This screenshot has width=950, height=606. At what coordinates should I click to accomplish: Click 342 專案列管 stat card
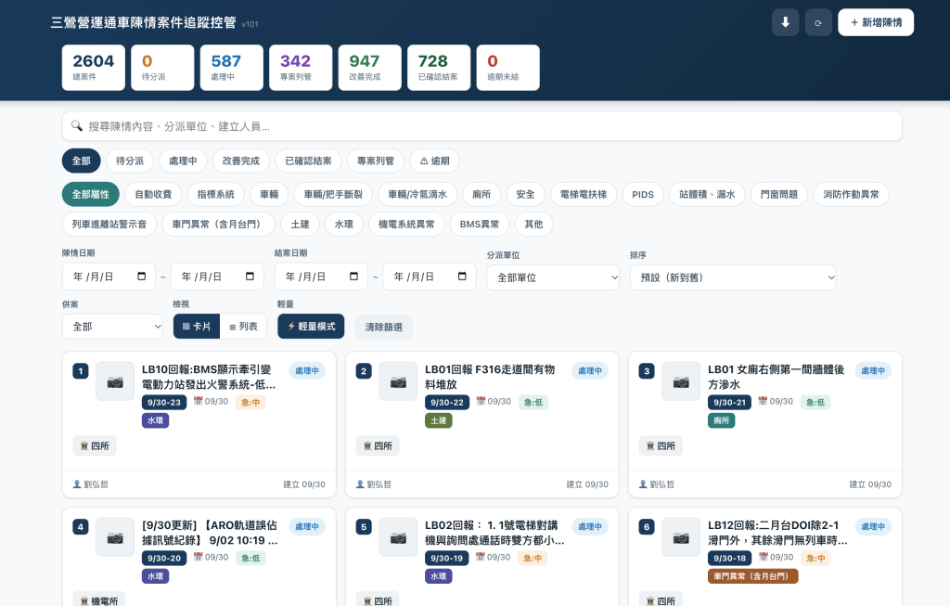click(x=301, y=67)
